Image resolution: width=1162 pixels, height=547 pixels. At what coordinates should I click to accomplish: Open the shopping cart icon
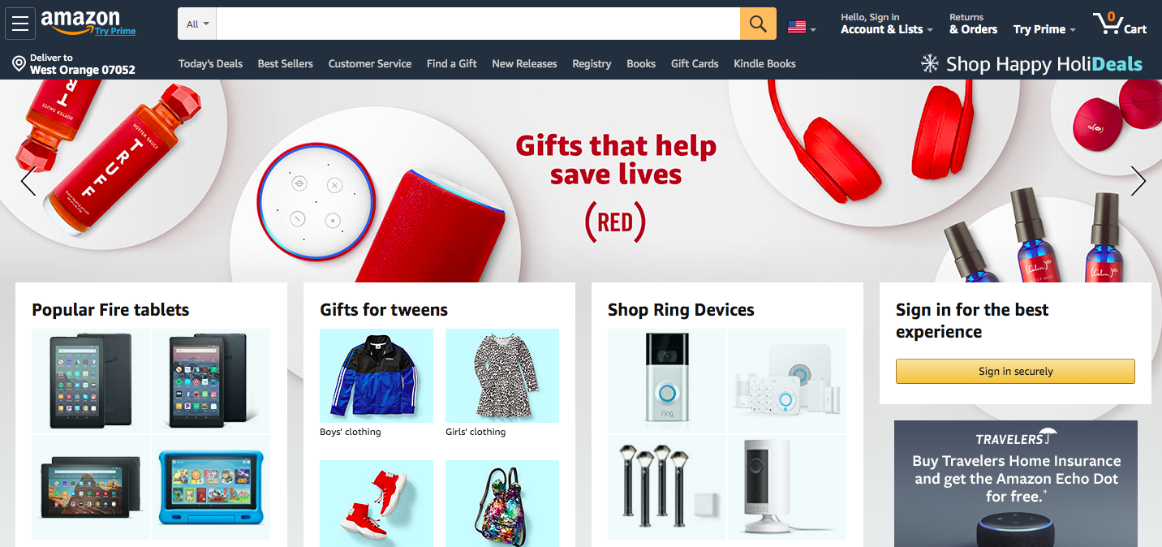pos(1120,24)
